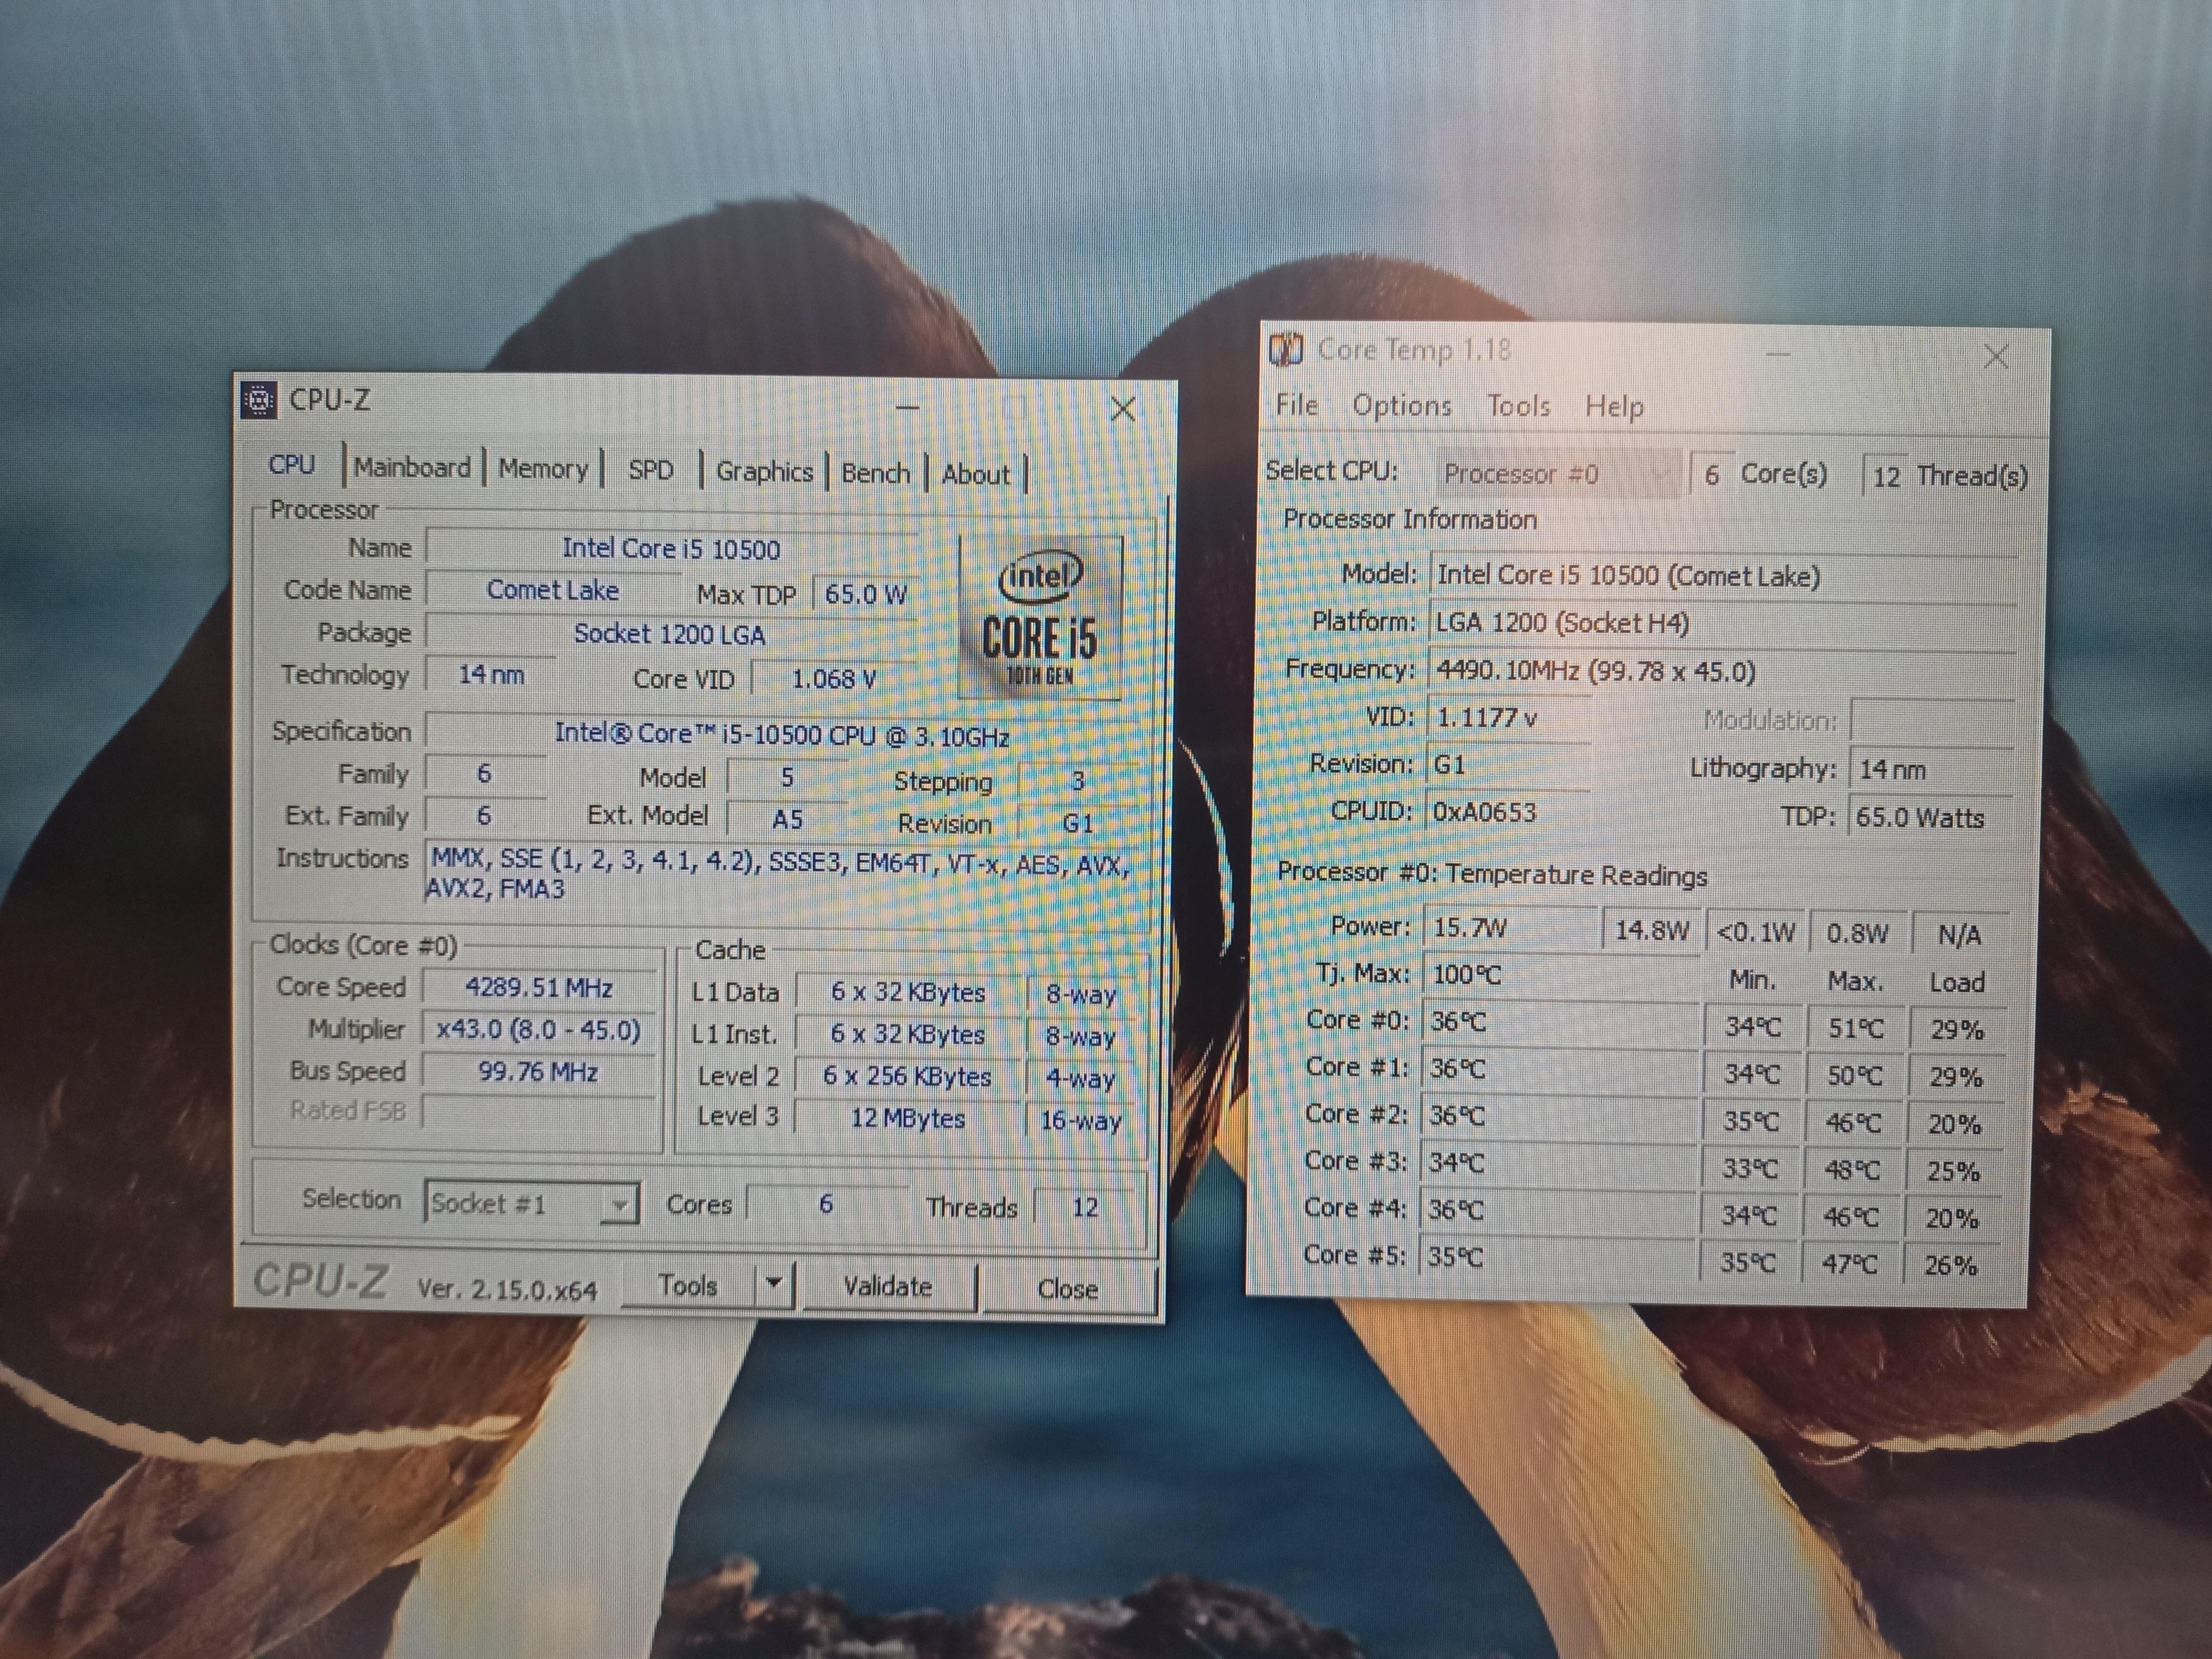Open the SPD tab
This screenshot has width=2212, height=1659.
pos(651,470)
